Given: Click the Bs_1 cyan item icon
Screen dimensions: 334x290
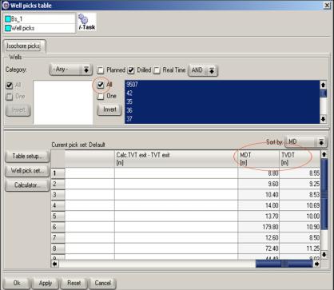Looking at the screenshot, I should tap(8, 19).
